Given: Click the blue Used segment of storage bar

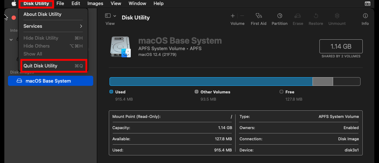Looking at the screenshot, I should (211, 81).
